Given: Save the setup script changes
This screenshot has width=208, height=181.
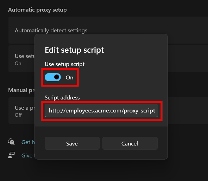Looking at the screenshot, I should (72, 143).
